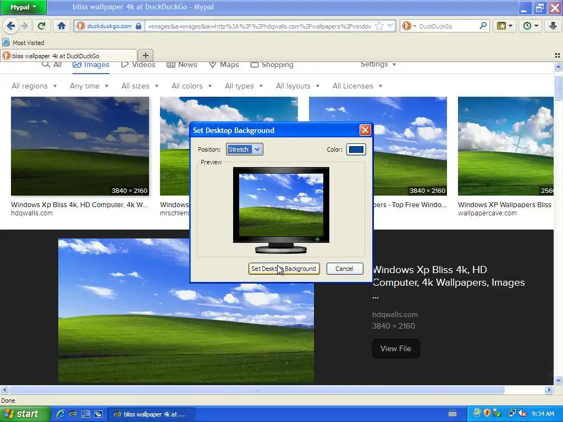Expand the Any time filter
Screen dimensions: 563x422
point(89,86)
